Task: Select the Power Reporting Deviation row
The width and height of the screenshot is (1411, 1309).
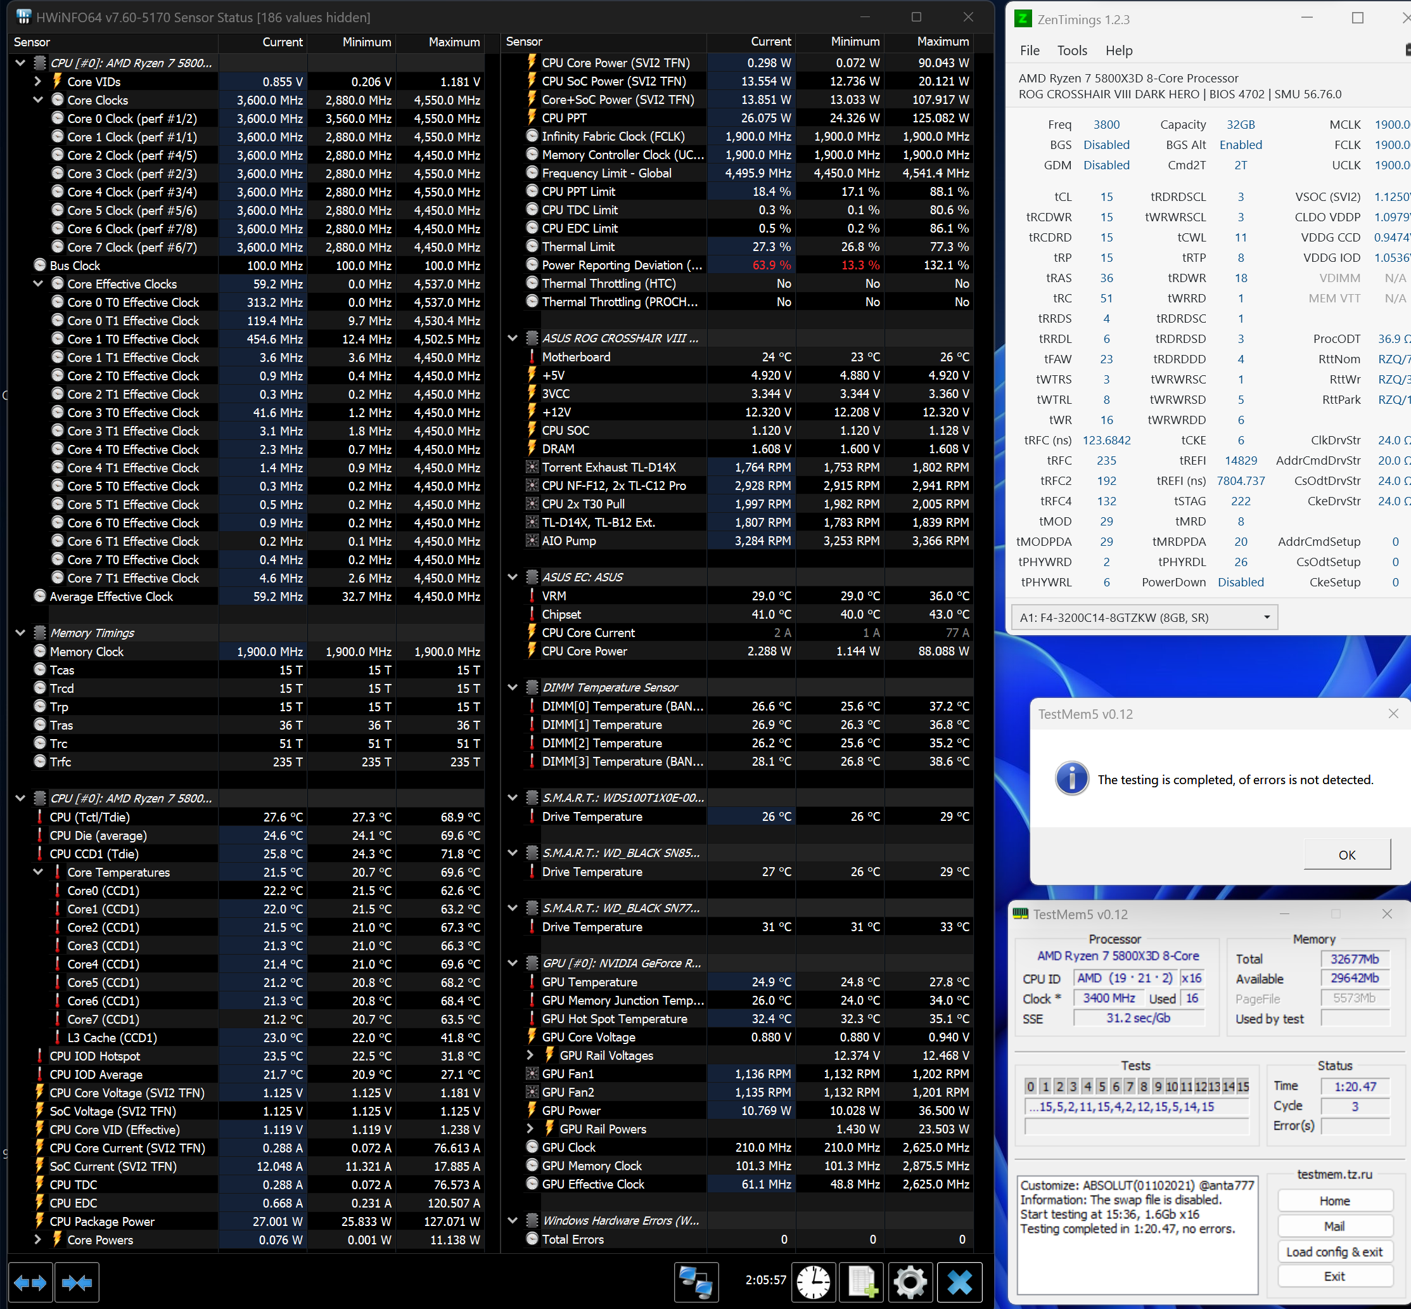Action: pyautogui.click(x=737, y=265)
